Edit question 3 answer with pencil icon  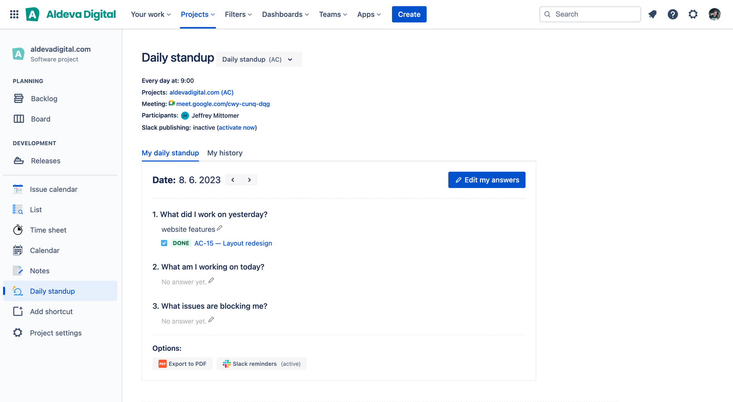pos(211,320)
